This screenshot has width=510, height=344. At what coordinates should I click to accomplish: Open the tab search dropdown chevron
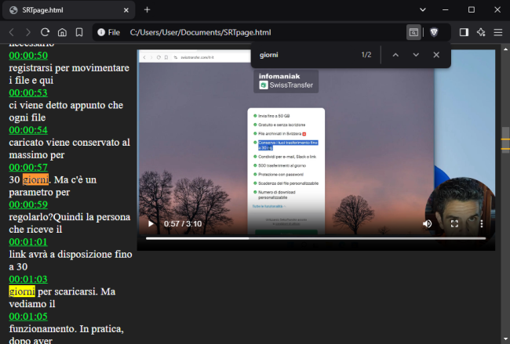[x=423, y=9]
